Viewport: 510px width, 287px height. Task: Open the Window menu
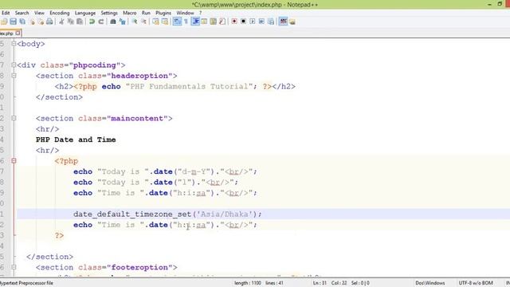pos(185,13)
